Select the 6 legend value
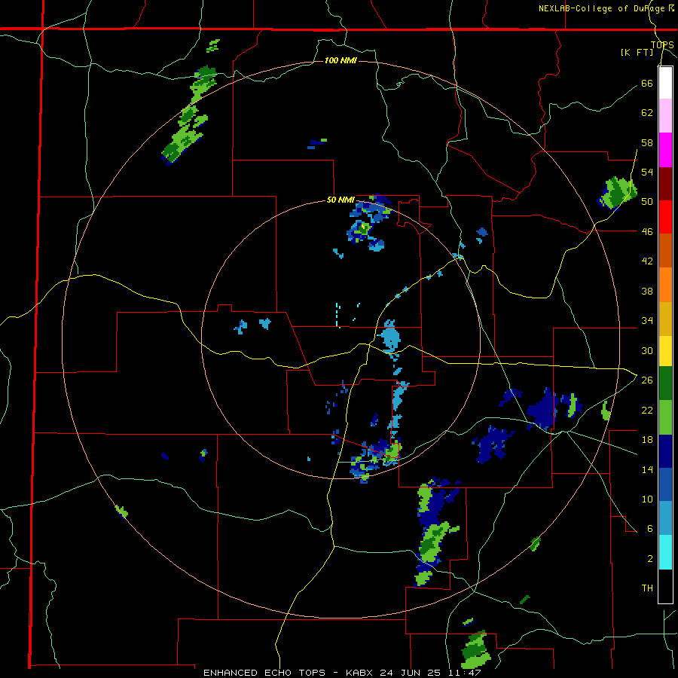Screen dimensions: 678x678 click(x=650, y=529)
